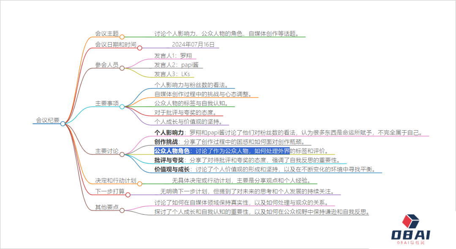The width and height of the screenshot is (456, 249).
Task: Collapse the 主要讨论 branch circle
Action: (x=122, y=154)
